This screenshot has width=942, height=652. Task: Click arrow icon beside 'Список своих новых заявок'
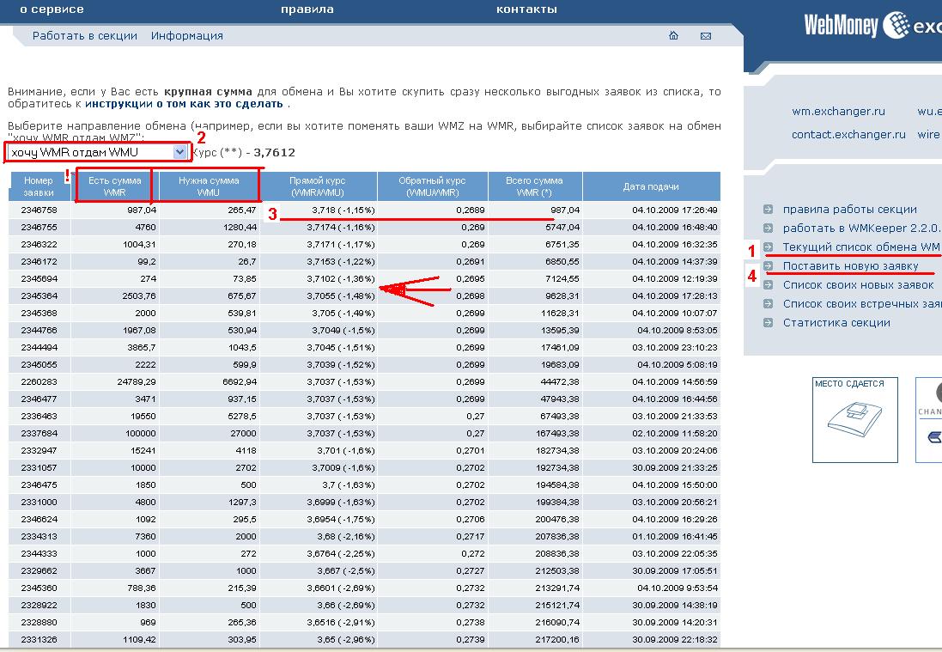point(768,285)
